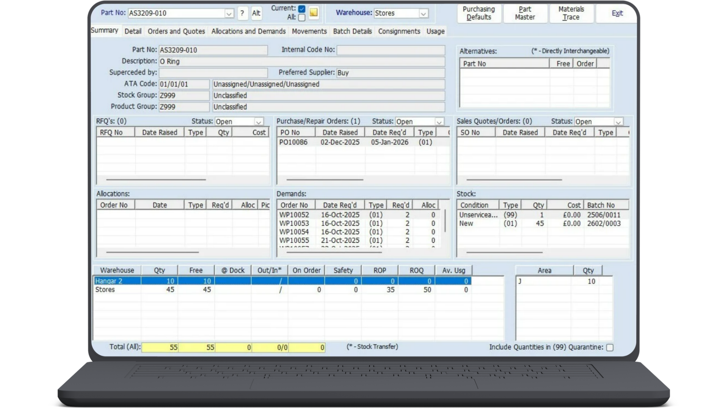Switch to the Detail tab

click(x=132, y=31)
